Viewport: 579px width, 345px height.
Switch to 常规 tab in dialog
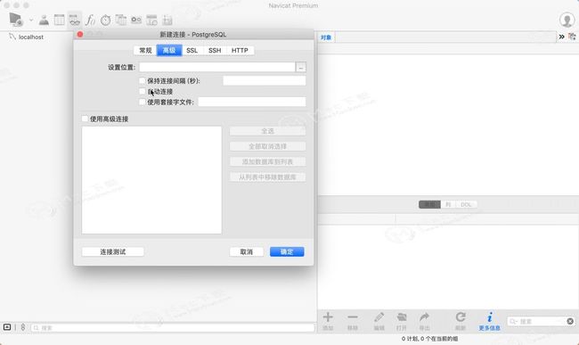coord(145,50)
